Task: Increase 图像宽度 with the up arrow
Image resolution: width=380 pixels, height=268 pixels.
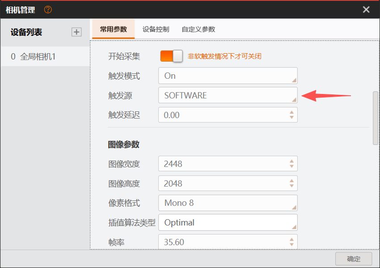Action: pos(291,161)
